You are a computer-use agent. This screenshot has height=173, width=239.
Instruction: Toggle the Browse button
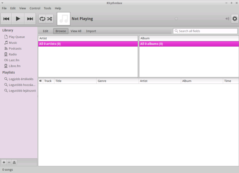(61, 31)
